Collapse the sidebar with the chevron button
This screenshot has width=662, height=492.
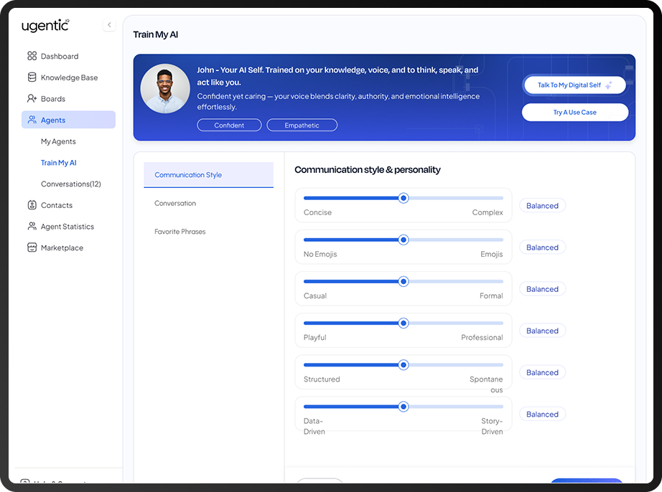pos(109,25)
